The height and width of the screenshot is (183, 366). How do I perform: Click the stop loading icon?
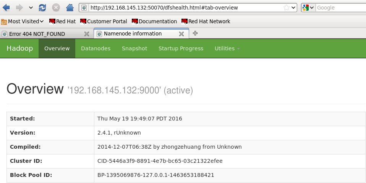(x=56, y=8)
